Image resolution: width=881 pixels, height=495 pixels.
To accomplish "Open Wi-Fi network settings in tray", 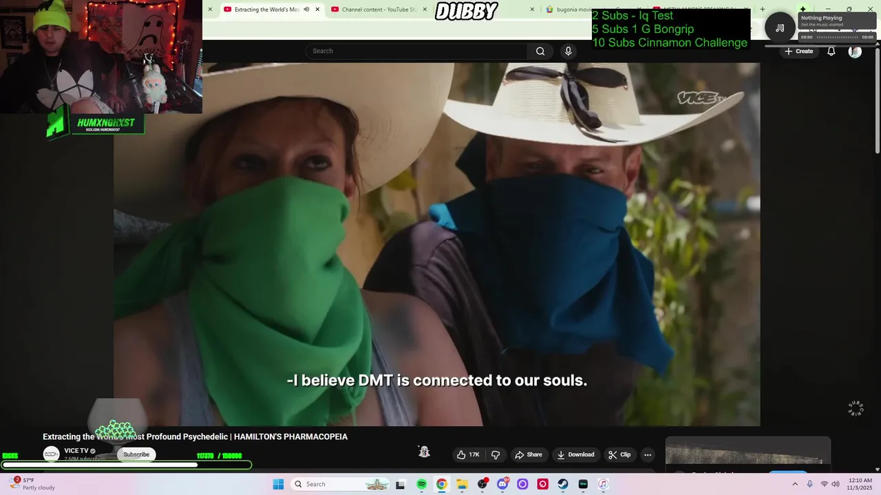I will (x=824, y=484).
